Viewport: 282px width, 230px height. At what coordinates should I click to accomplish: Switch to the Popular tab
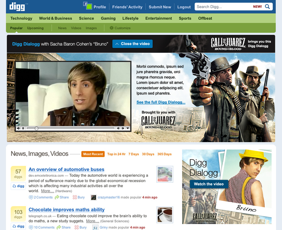pyautogui.click(x=16, y=28)
